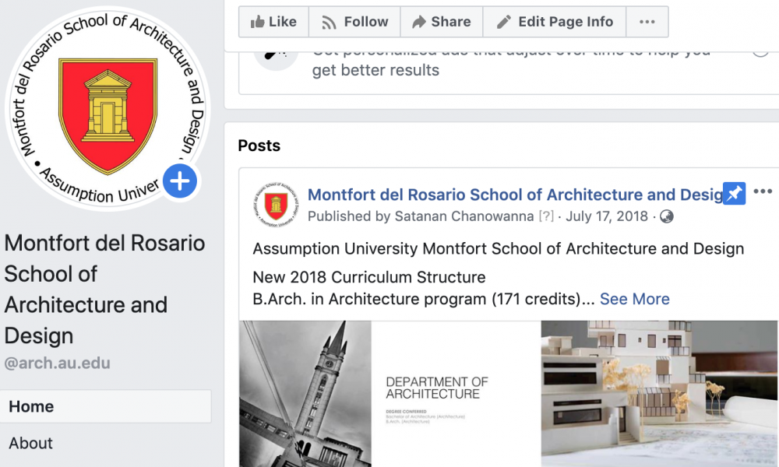Open the page actions three-dot menu
The image size is (779, 467).
[x=647, y=22]
